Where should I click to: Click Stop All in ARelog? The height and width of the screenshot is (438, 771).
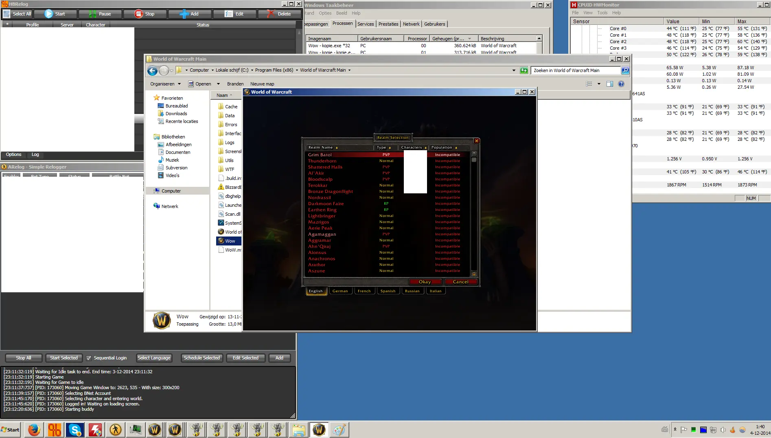coord(24,358)
